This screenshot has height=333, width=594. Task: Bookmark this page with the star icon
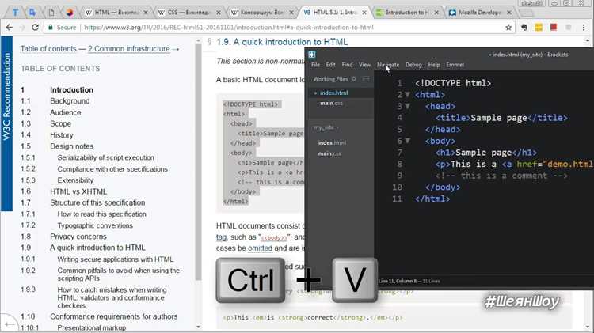tap(508, 27)
